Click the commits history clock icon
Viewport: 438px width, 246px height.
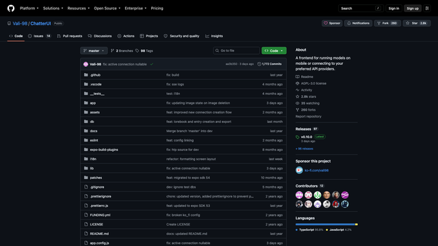tap(259, 64)
